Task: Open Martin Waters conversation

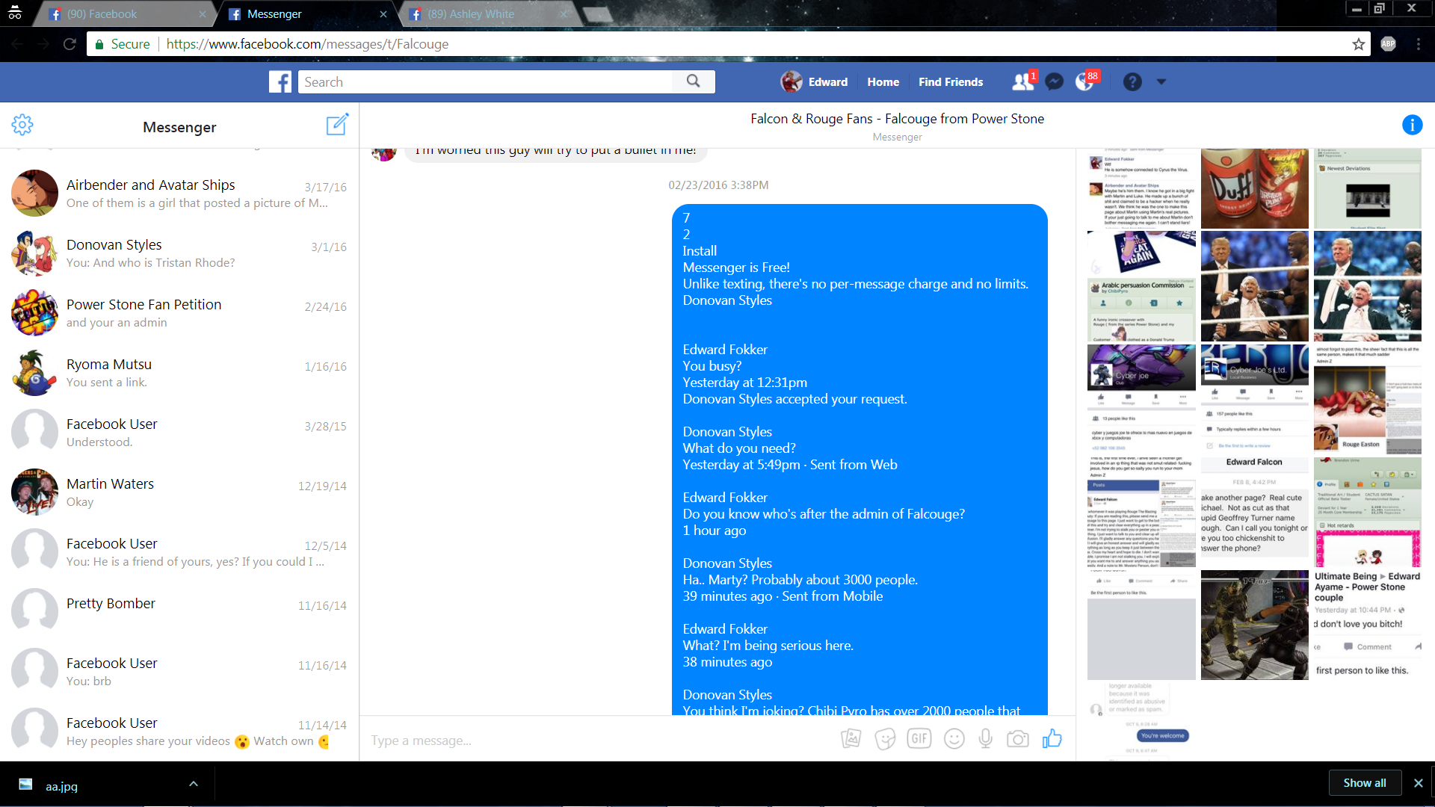Action: 179,492
